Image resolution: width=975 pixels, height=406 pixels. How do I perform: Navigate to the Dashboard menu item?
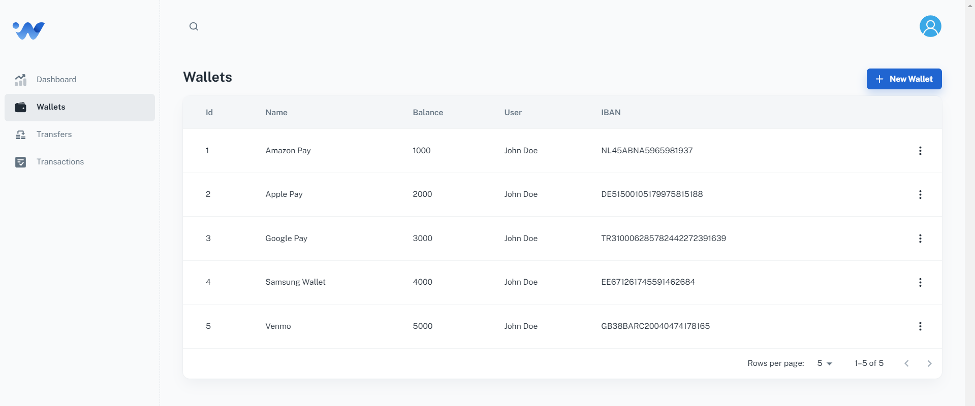[80, 80]
